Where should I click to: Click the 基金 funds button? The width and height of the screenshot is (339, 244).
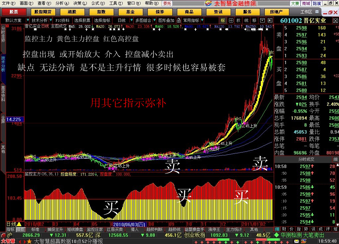(x=131, y=12)
